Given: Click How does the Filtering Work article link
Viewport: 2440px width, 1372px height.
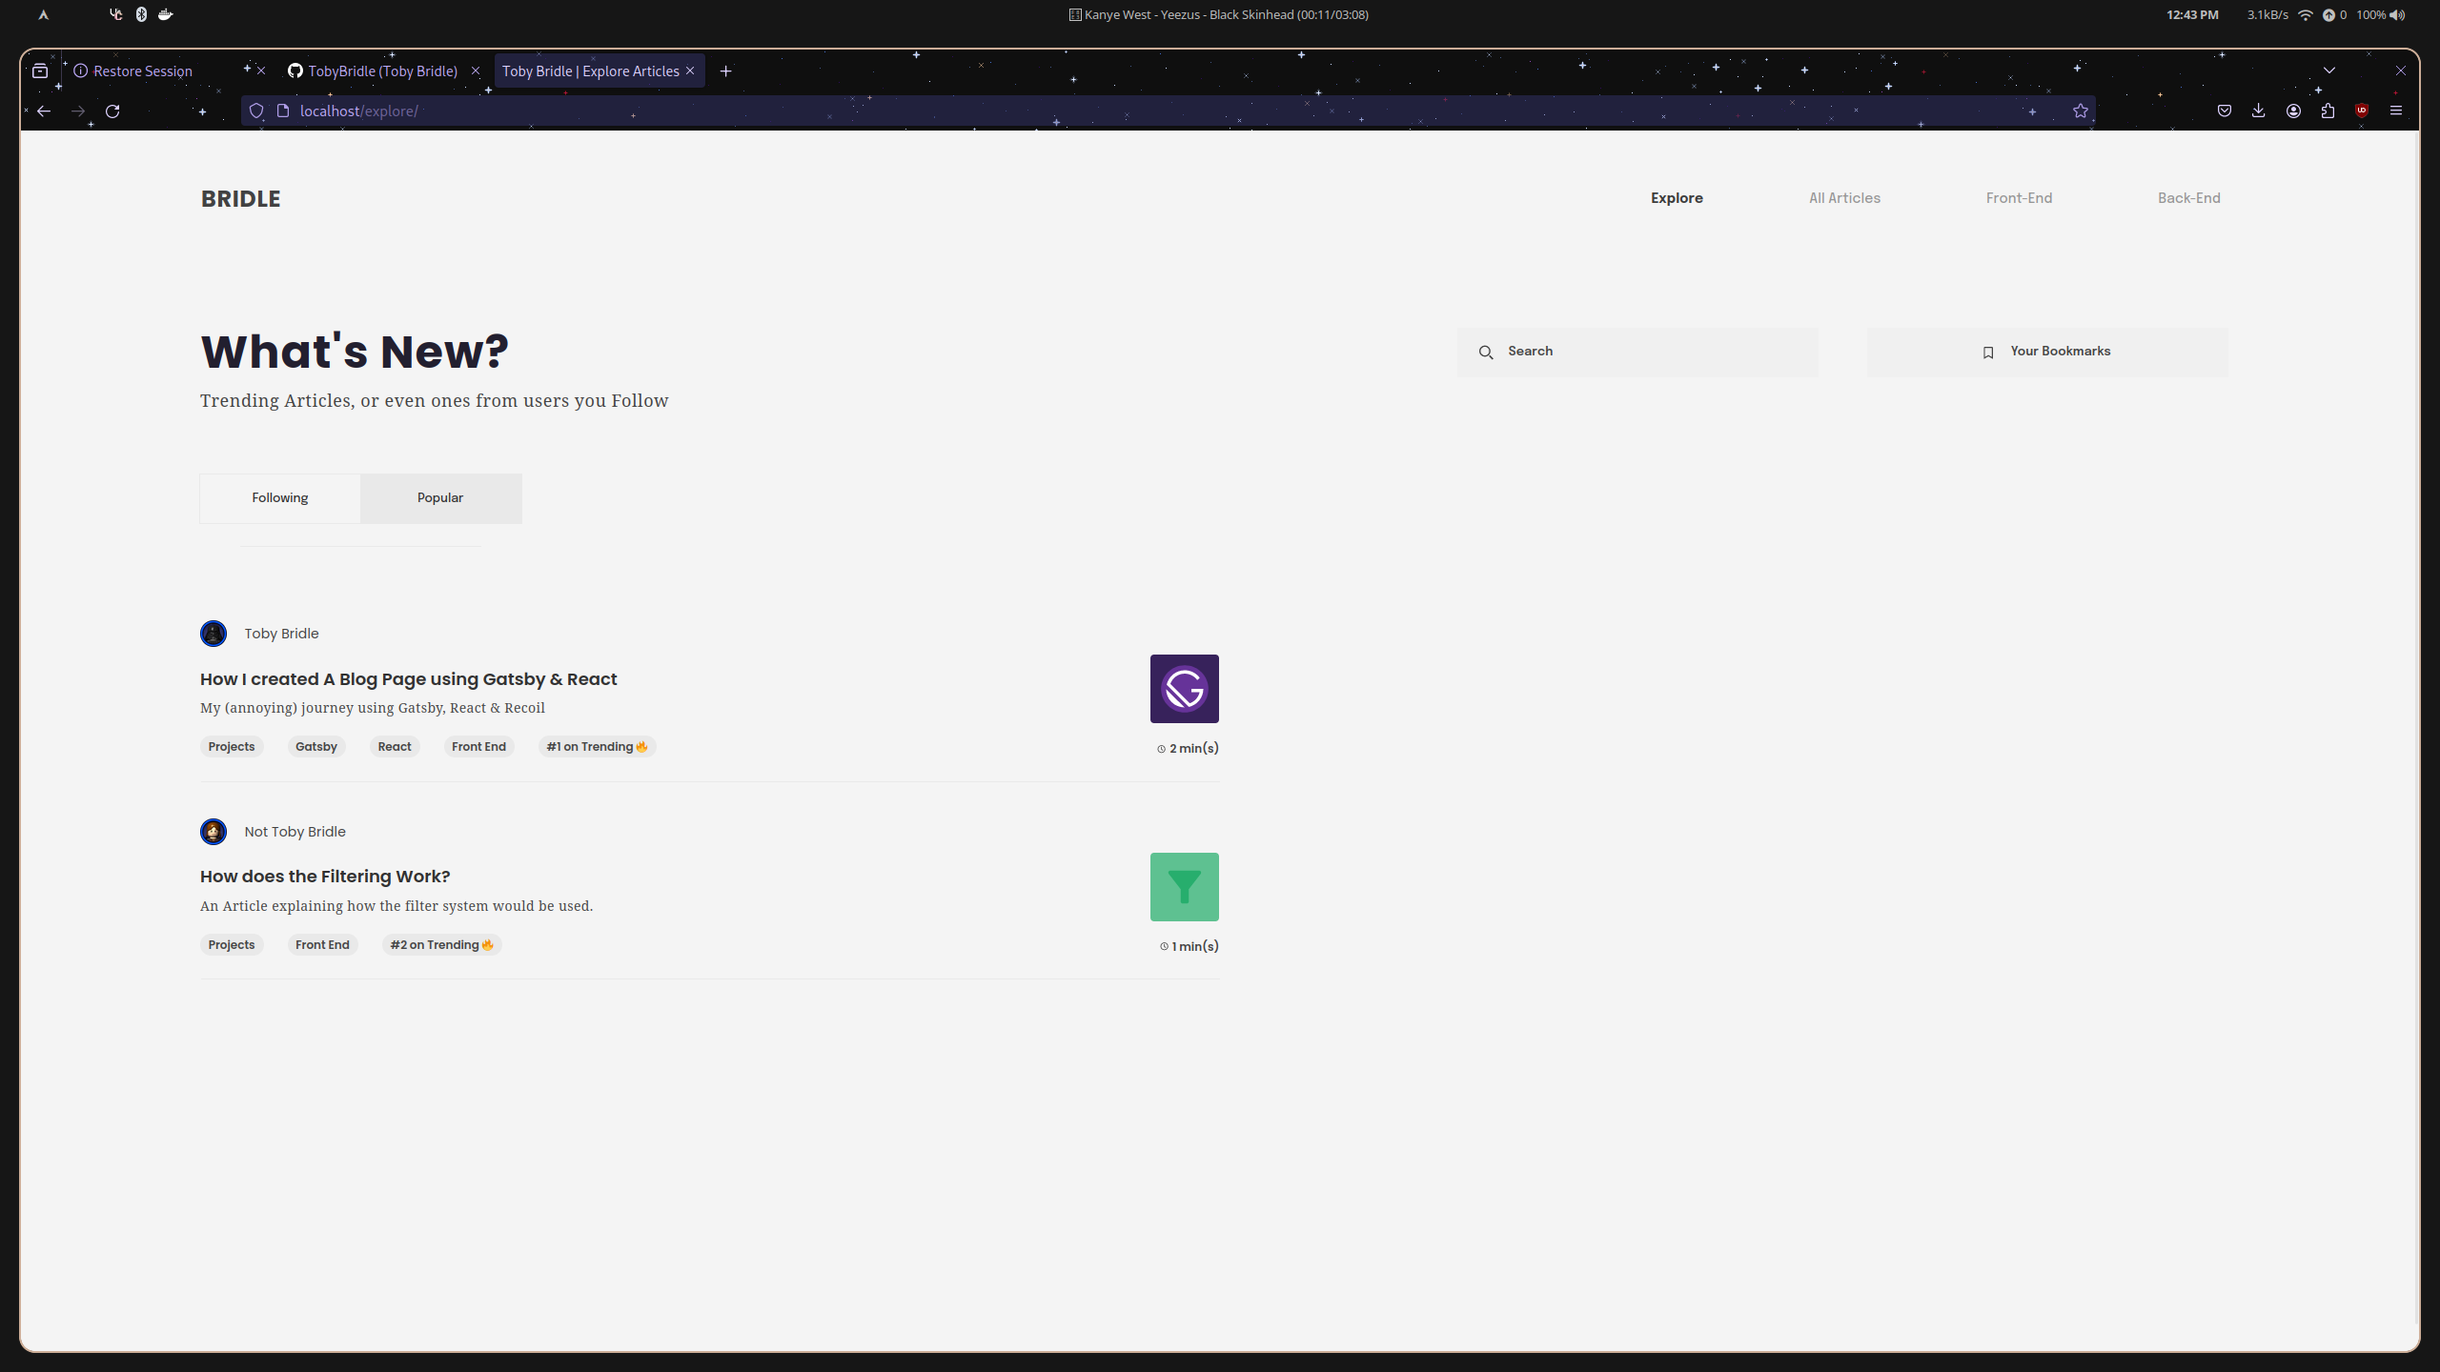Looking at the screenshot, I should click(325, 875).
